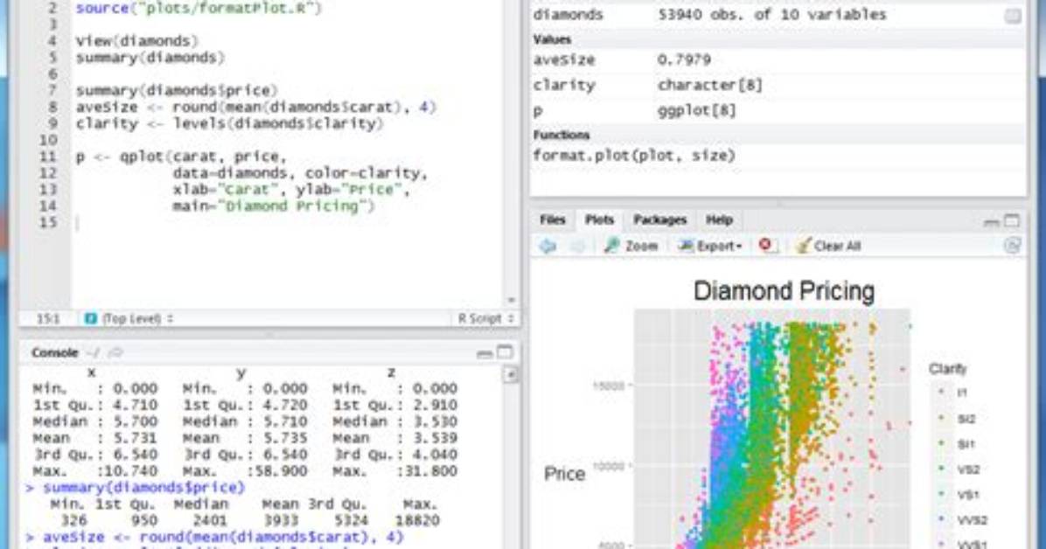Click the I1 legend color swatch

[942, 393]
